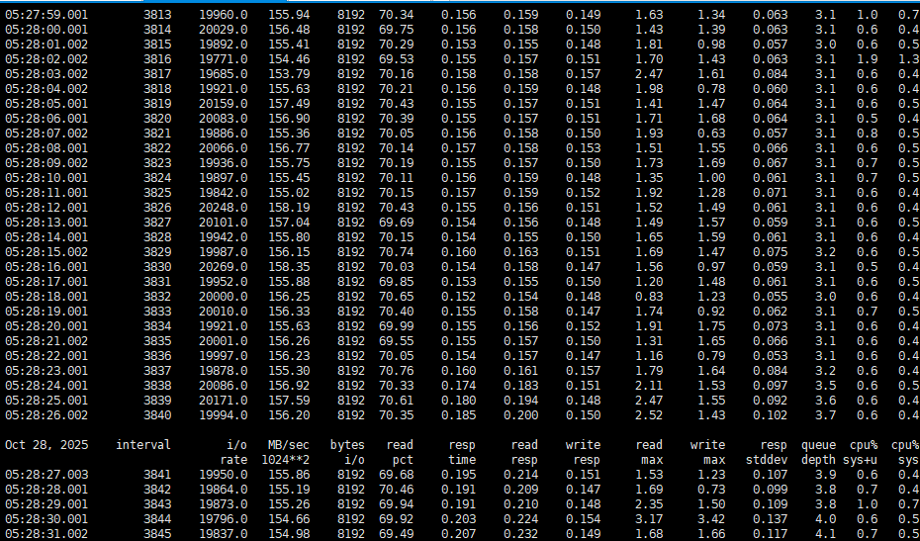
Task: Click timestamp 05:28:03.002
Action: (x=46, y=74)
